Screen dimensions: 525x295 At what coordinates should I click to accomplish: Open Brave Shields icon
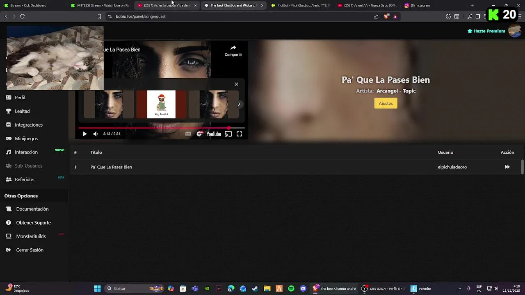point(386,16)
